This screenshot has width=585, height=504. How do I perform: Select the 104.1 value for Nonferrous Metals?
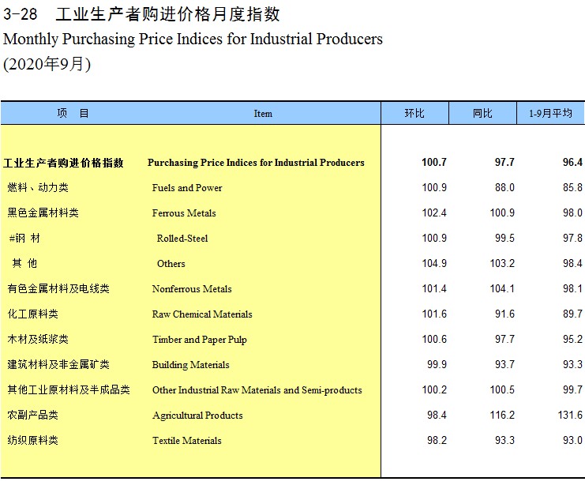point(502,288)
